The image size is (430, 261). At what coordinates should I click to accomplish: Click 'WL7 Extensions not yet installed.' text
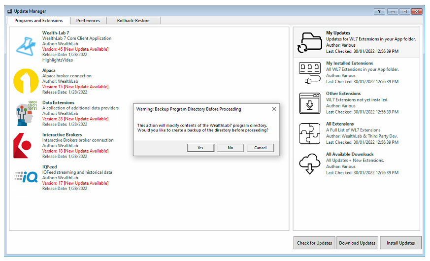[x=357, y=100]
